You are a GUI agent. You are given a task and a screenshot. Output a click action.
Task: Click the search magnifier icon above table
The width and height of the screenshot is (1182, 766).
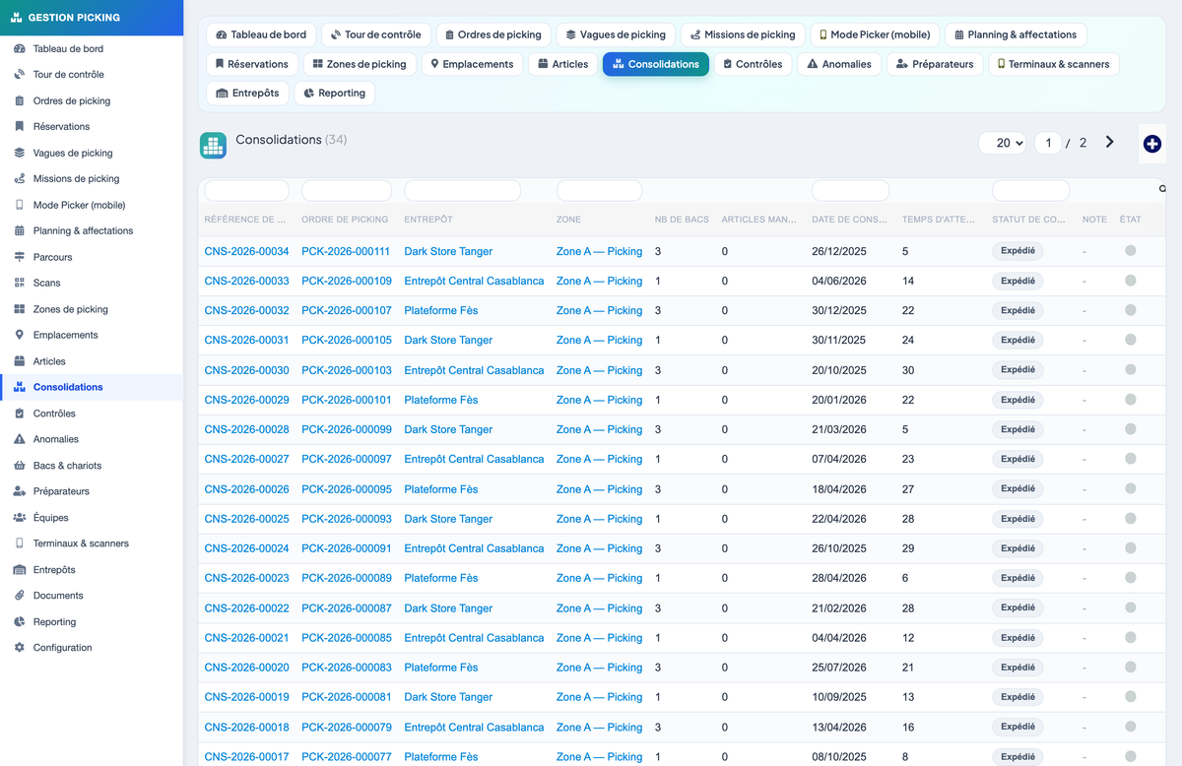[x=1162, y=189]
